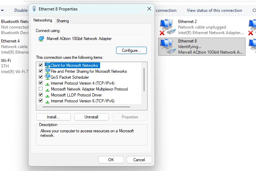Screen dimensions: 256x171
Task: Click View status of this connection
Action: click(x=214, y=10)
